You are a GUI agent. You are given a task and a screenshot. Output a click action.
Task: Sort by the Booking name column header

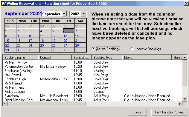tap(20, 58)
